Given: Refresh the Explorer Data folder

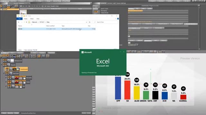Looking at the screenshot, I should (89, 22).
